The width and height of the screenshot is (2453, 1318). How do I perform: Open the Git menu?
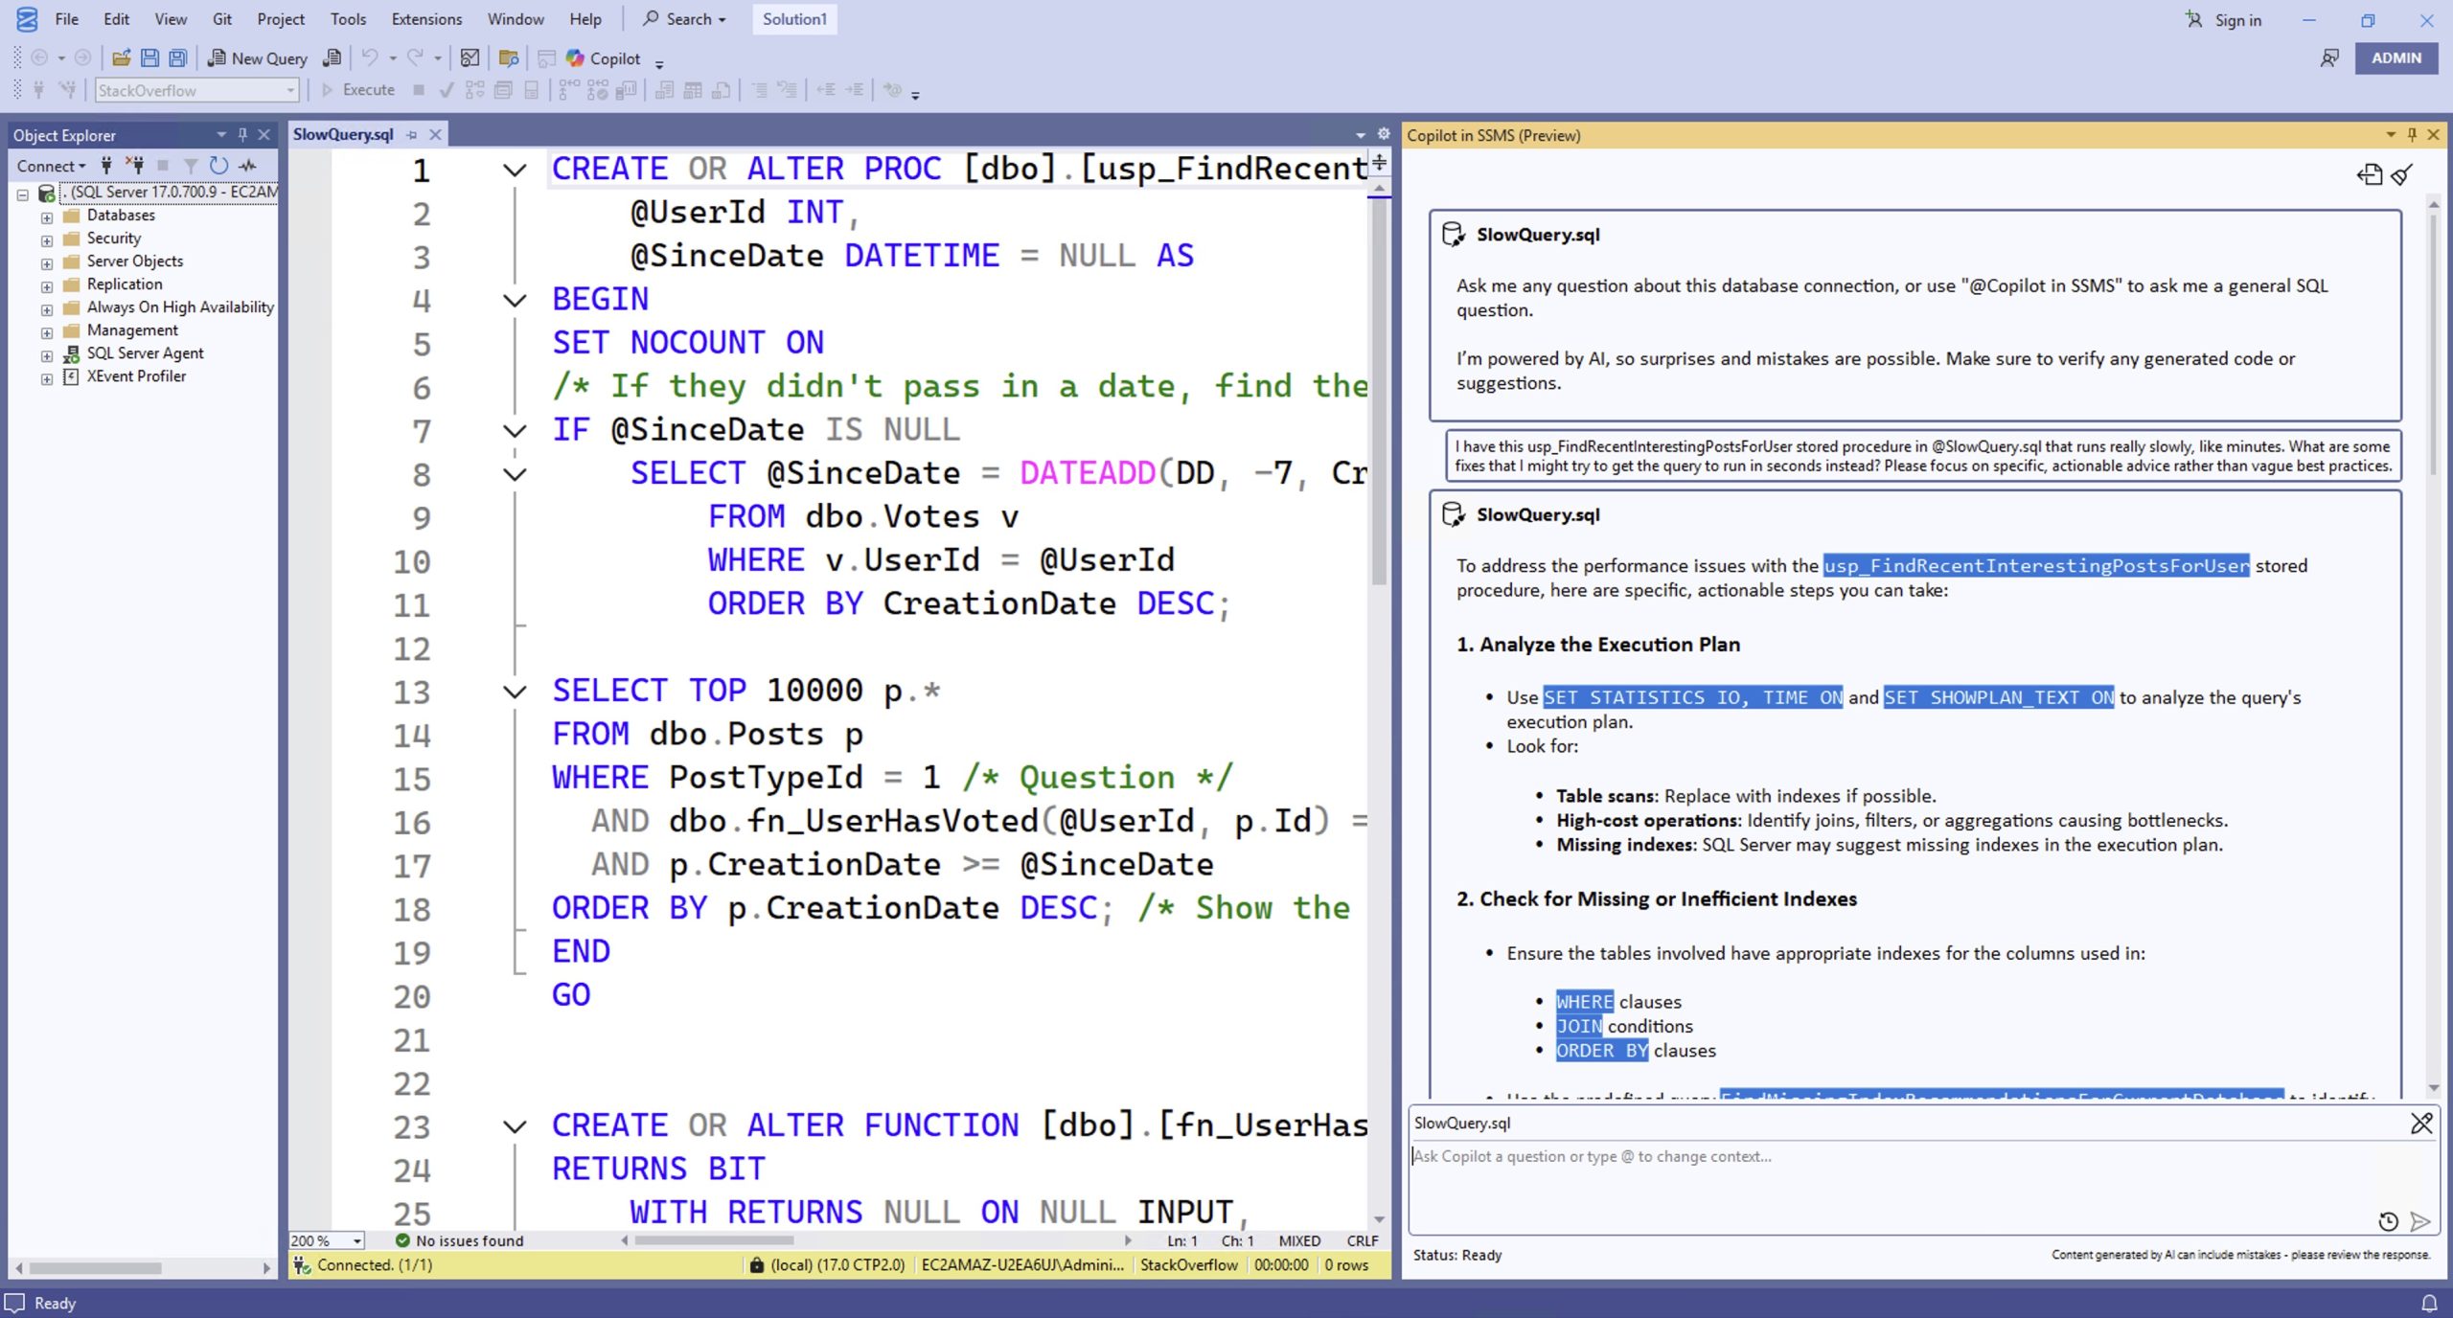pos(222,19)
